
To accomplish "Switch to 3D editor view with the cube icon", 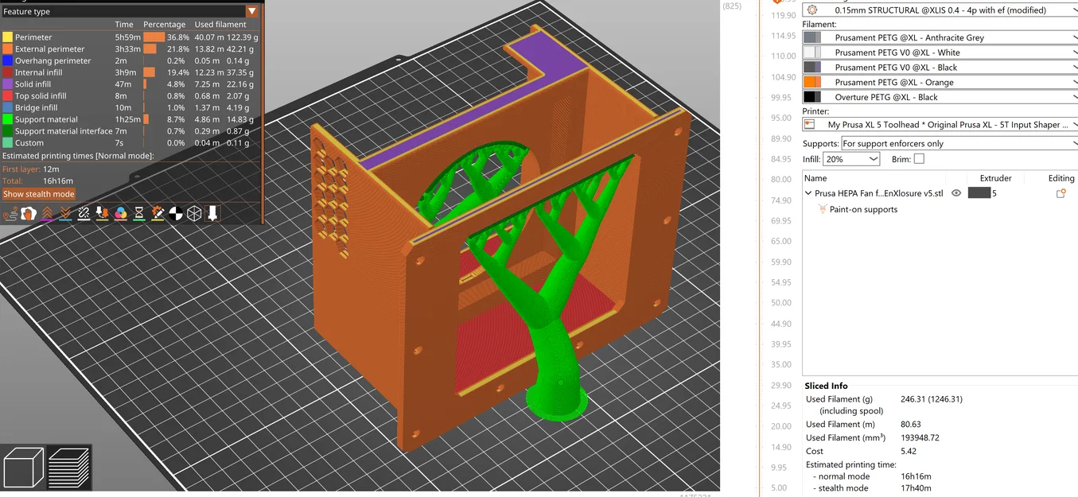I will tap(24, 467).
